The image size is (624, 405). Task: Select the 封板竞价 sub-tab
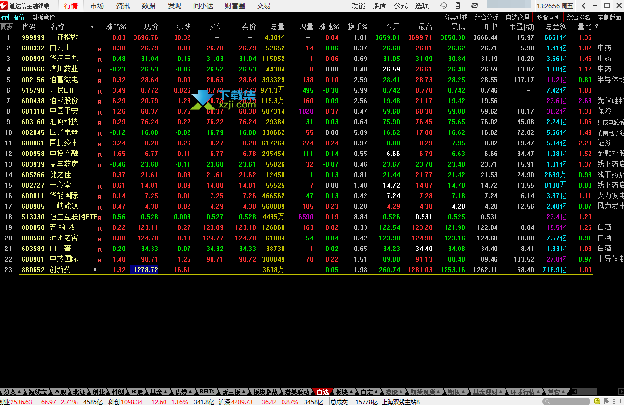(x=44, y=17)
